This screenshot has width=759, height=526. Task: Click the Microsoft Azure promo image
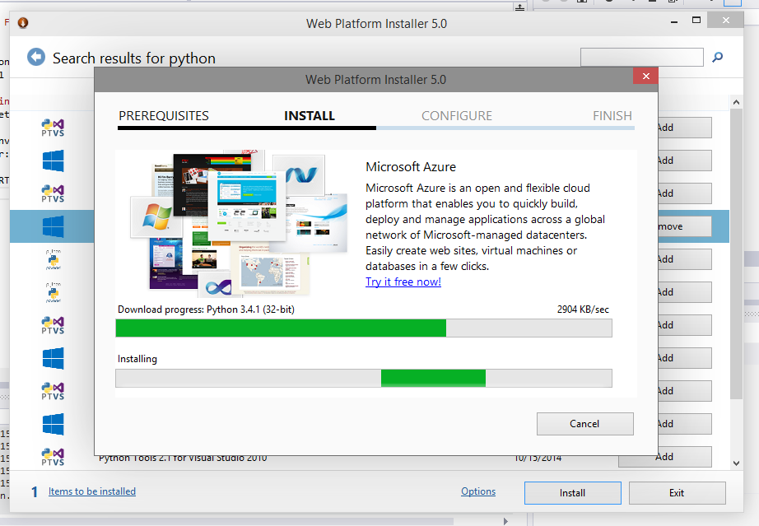coord(239,224)
